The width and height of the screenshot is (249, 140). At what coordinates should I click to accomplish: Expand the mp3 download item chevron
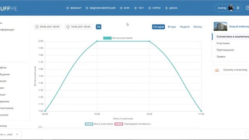click(17, 135)
